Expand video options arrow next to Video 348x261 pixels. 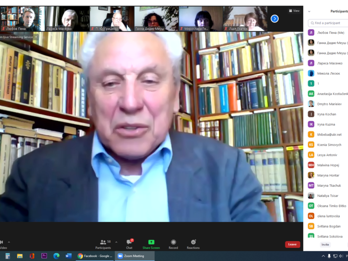[9, 242]
